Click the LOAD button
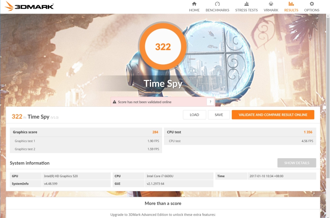The height and width of the screenshot is (218, 330). point(194,115)
